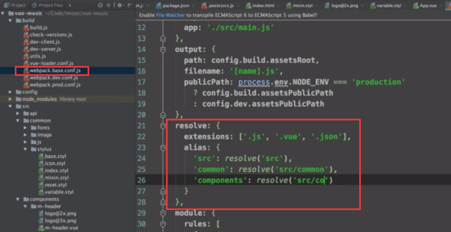Open the logo@2x.png editor tab
This screenshot has width=451, height=232.
pyautogui.click(x=341, y=6)
